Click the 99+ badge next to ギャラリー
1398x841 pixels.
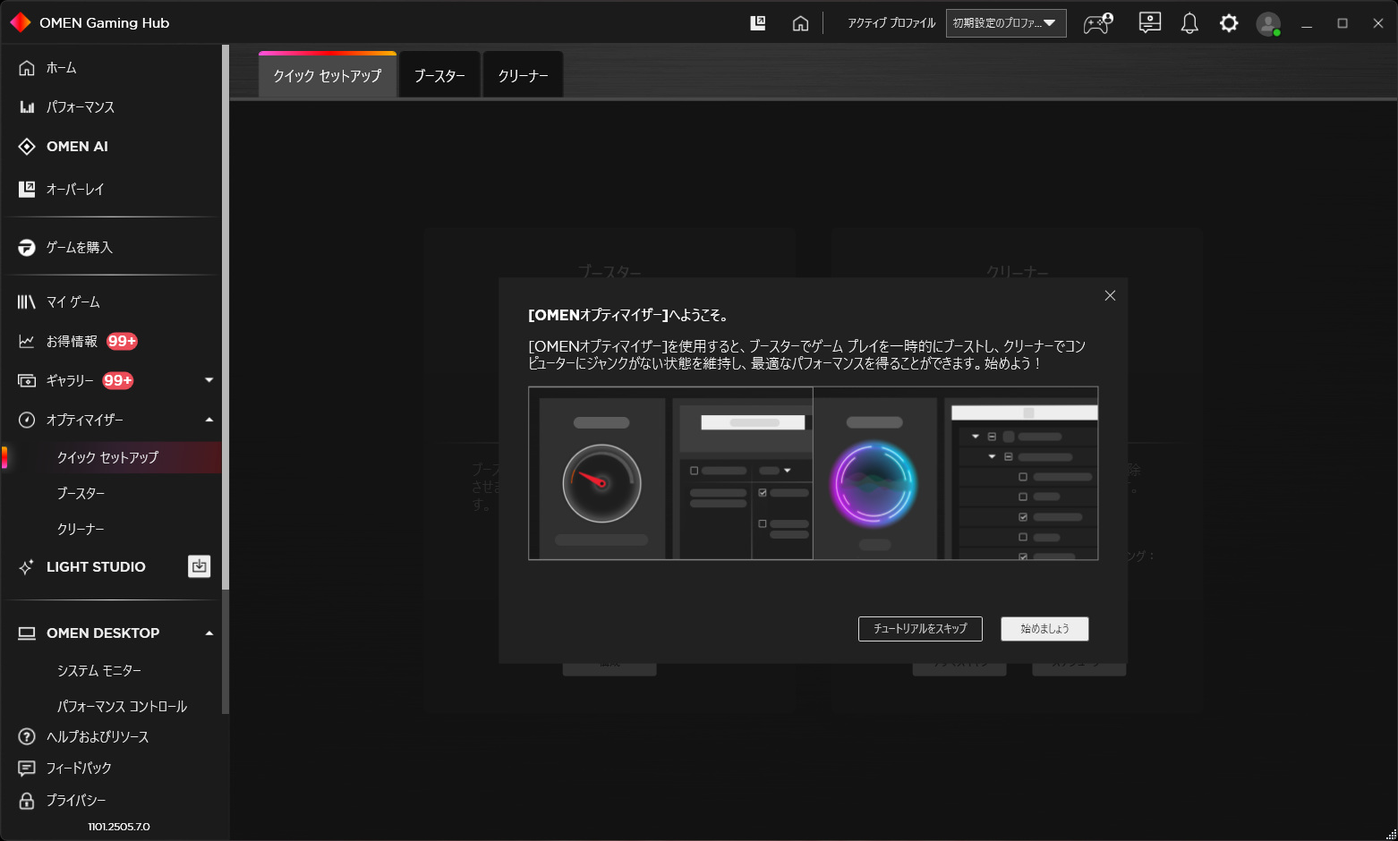pos(118,380)
